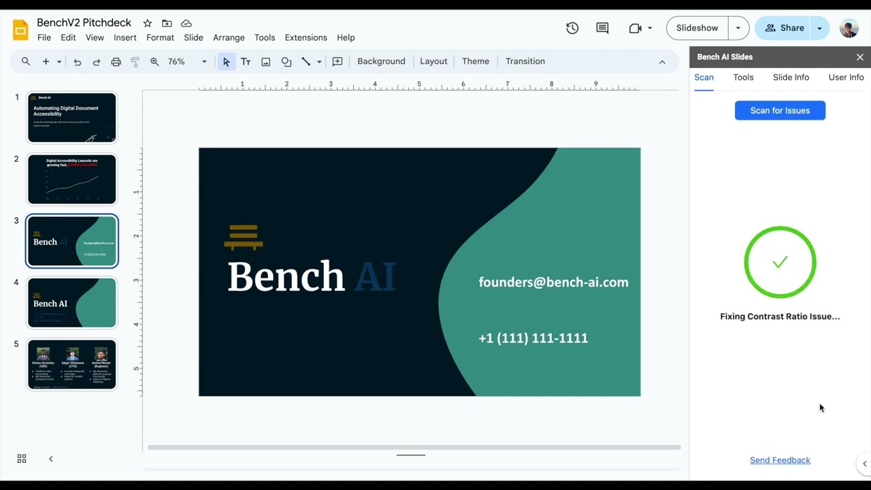Click the move to folder icon
871x490 pixels.
(x=167, y=23)
